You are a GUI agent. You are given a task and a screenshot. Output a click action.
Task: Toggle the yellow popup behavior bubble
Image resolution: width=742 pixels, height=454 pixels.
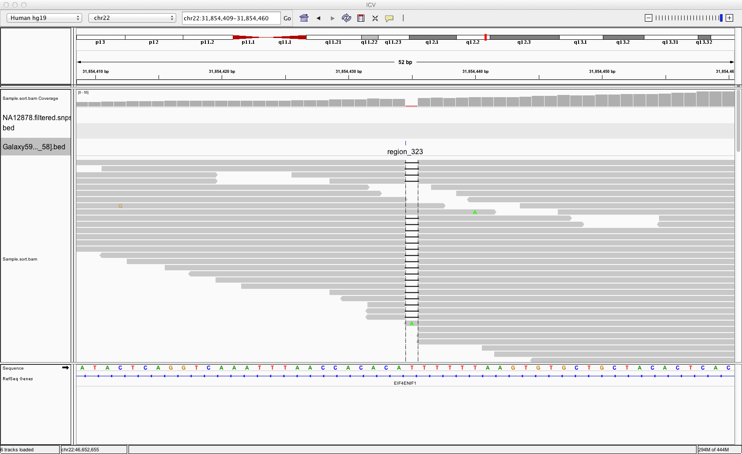click(x=389, y=18)
